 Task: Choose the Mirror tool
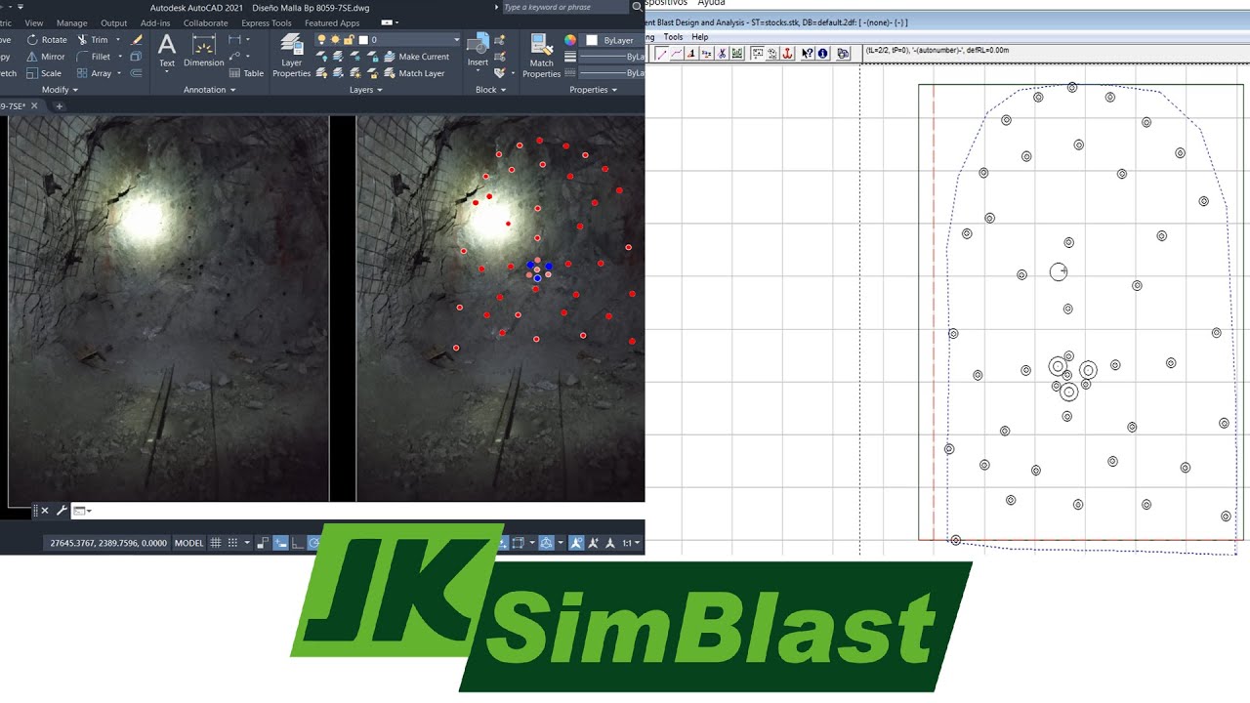click(x=45, y=57)
